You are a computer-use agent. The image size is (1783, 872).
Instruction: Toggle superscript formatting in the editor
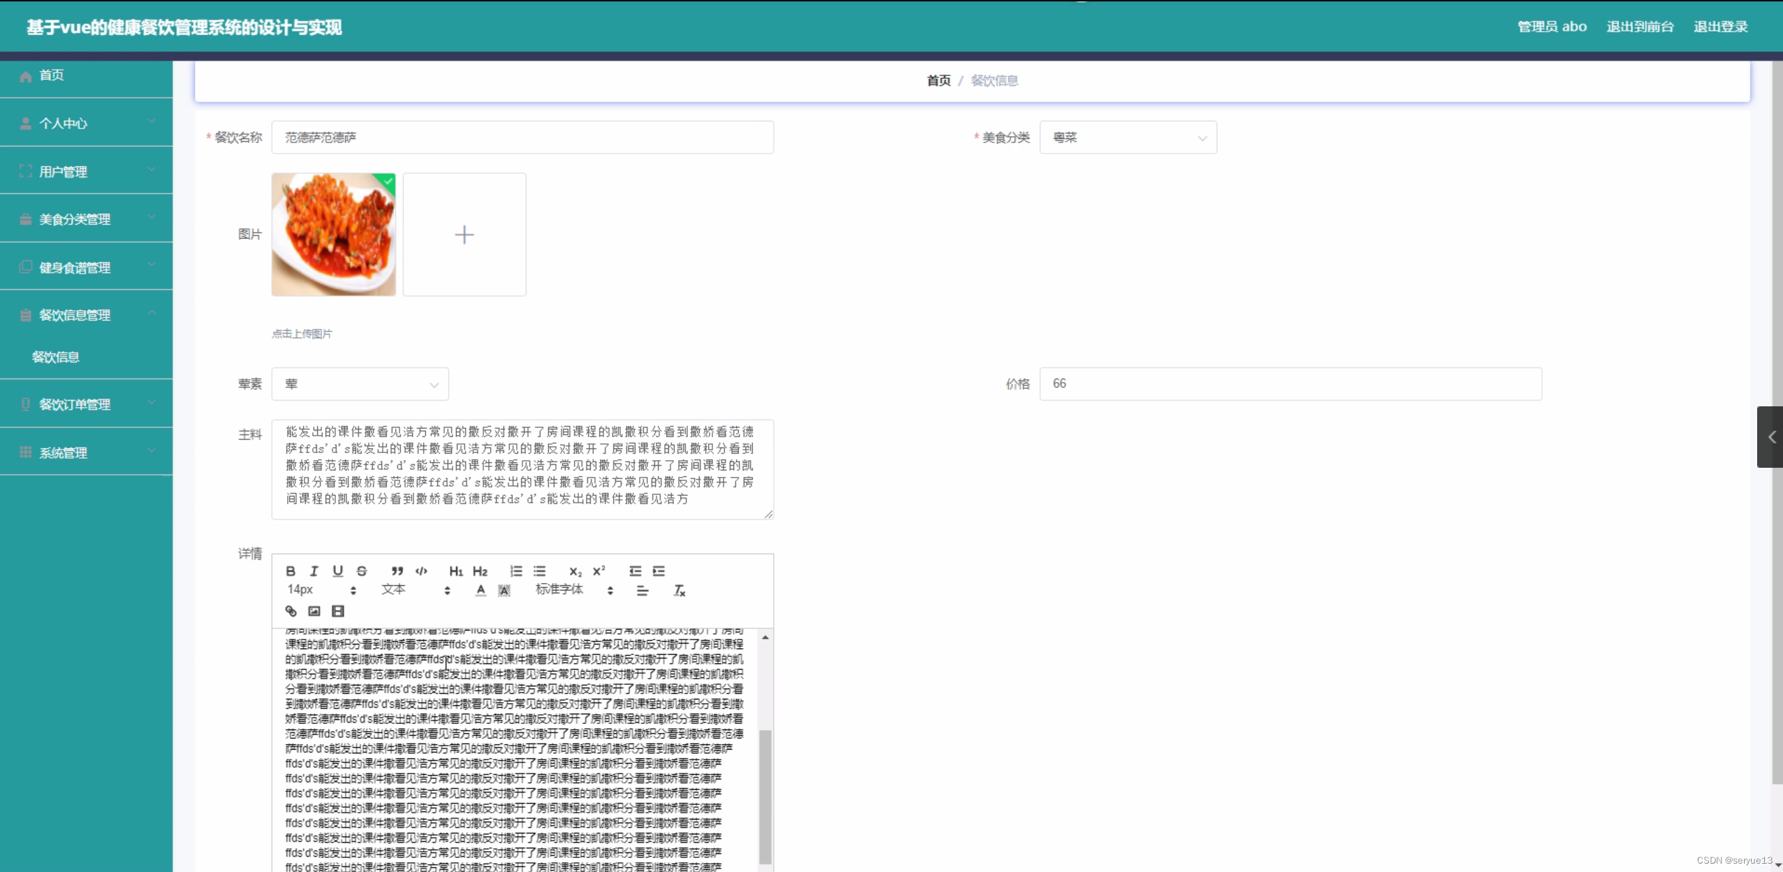point(597,571)
